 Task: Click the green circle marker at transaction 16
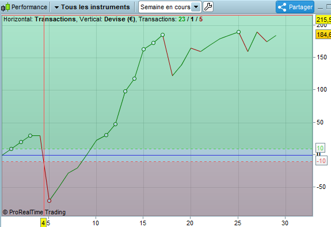pyautogui.click(x=154, y=43)
